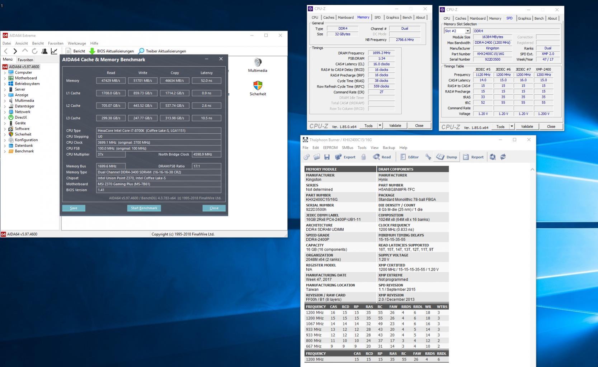Click BIOS Aktualisierungen in AIDA64 toolbar

click(x=112, y=51)
